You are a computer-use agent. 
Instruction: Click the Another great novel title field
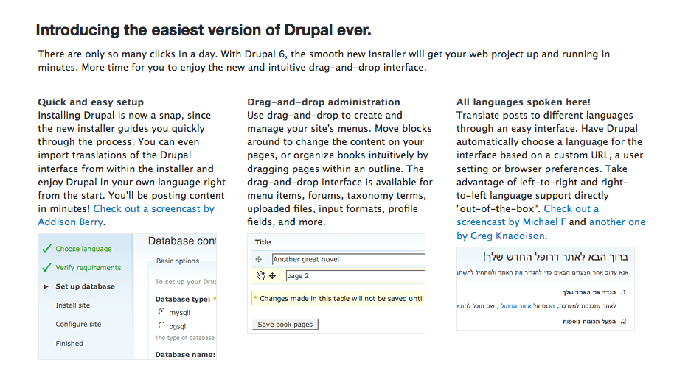348,259
